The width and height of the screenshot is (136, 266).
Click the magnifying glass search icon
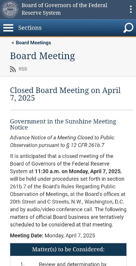128,28
